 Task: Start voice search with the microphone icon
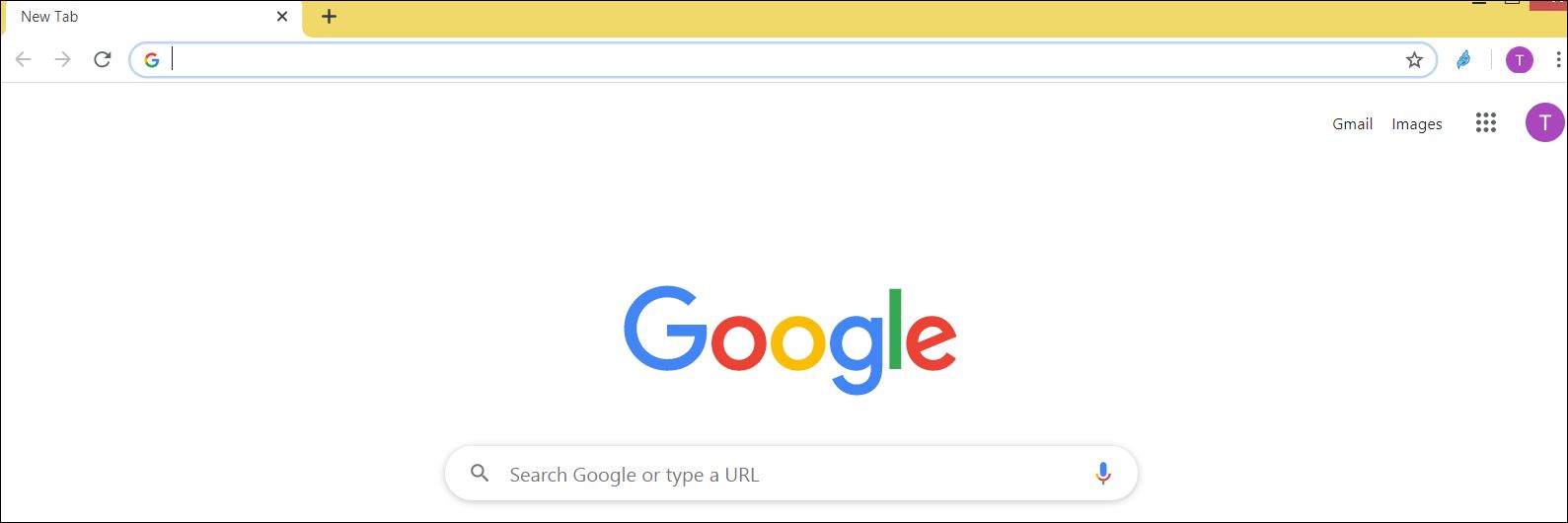pyautogui.click(x=1103, y=474)
